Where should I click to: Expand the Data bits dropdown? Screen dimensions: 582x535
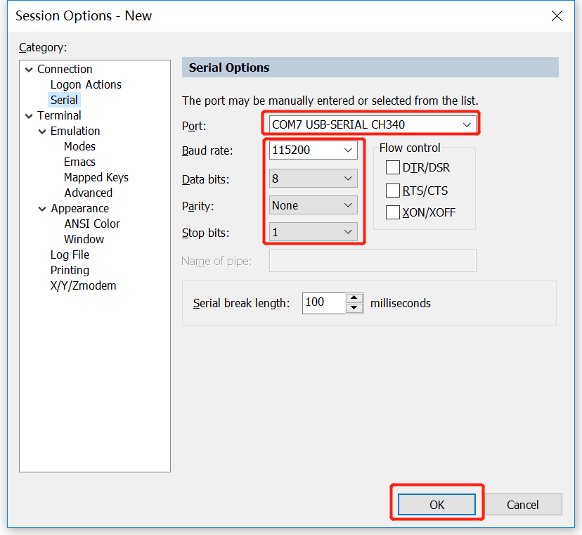[x=348, y=179]
